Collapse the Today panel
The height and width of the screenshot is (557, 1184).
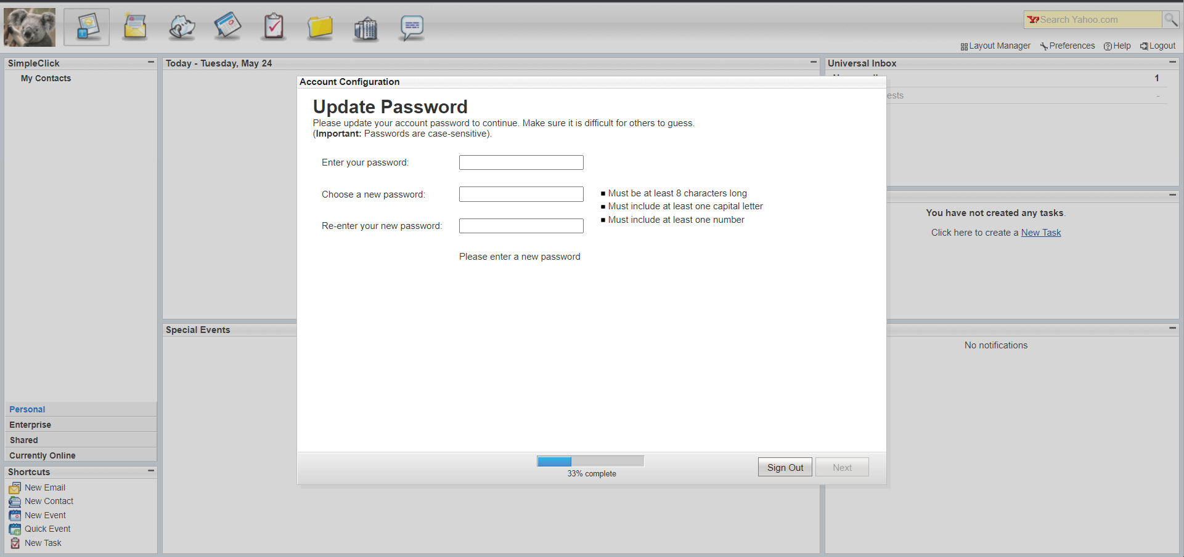pyautogui.click(x=814, y=62)
